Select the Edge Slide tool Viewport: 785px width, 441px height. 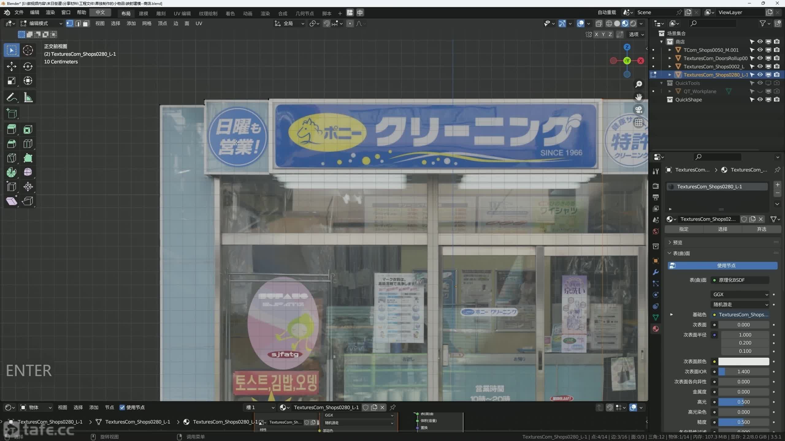pos(12,187)
